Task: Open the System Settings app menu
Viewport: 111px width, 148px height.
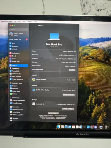Action: point(7,21)
